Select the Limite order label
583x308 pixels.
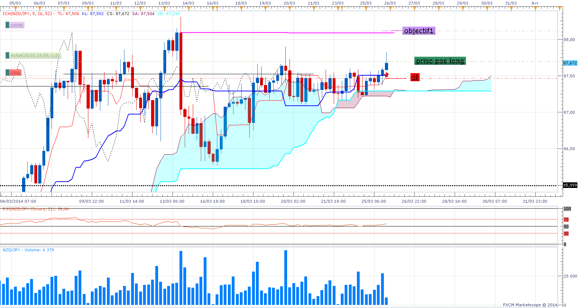click(x=16, y=25)
